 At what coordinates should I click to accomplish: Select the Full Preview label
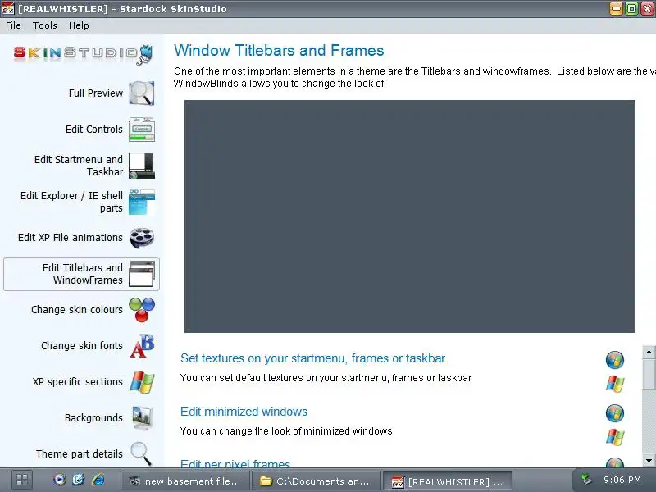[96, 93]
